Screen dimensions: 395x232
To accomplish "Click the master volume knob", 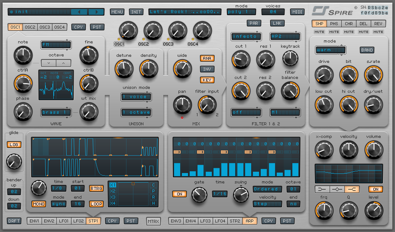I will point(374,150).
